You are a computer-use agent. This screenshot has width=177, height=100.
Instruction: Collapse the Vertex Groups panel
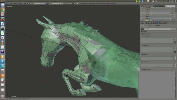click(146, 36)
